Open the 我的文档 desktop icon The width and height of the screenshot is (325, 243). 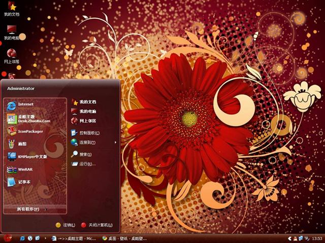[12, 9]
